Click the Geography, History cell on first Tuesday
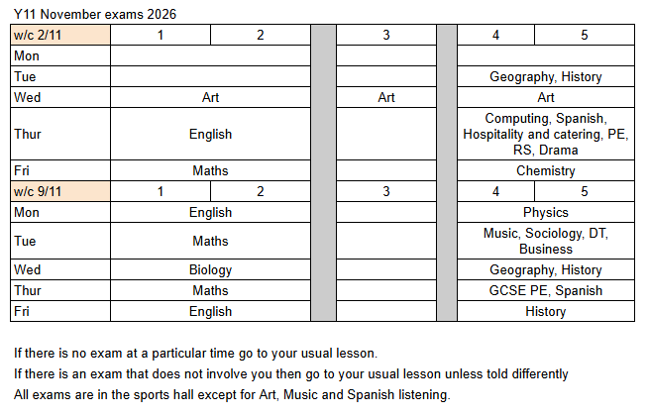The image size is (648, 416). pyautogui.click(x=546, y=76)
